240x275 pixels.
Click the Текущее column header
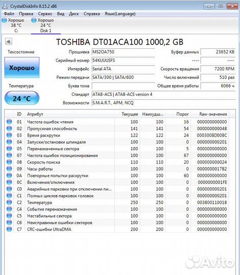127,114
